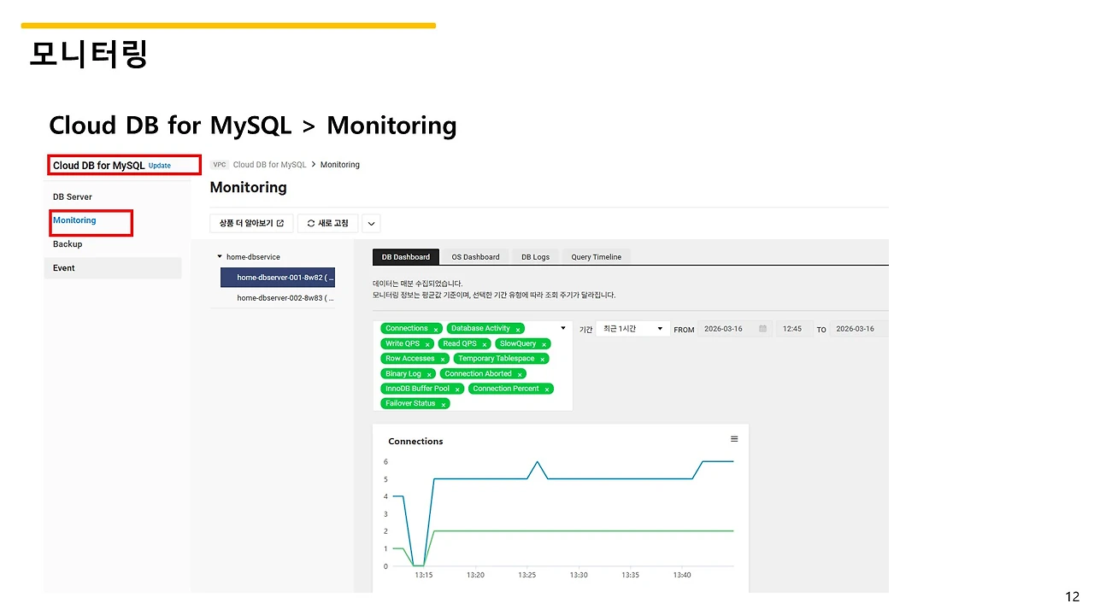Click the VPC badge in breadcrumb
The image size is (1094, 615).
point(220,165)
